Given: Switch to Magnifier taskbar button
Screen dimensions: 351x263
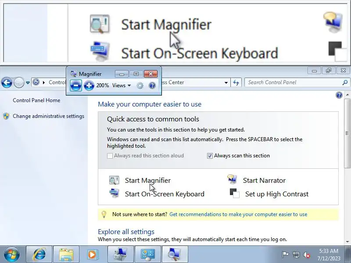Looking at the screenshot, I should [175, 254].
